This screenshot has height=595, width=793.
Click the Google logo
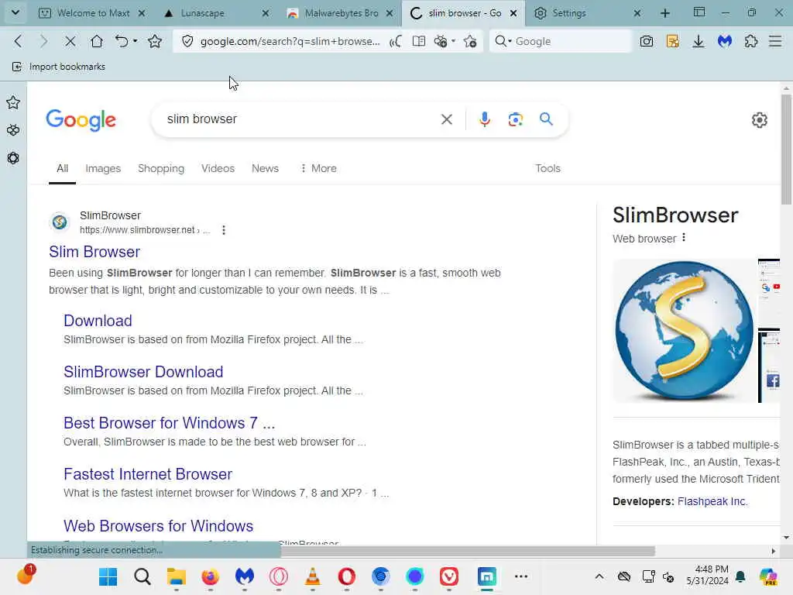81,120
